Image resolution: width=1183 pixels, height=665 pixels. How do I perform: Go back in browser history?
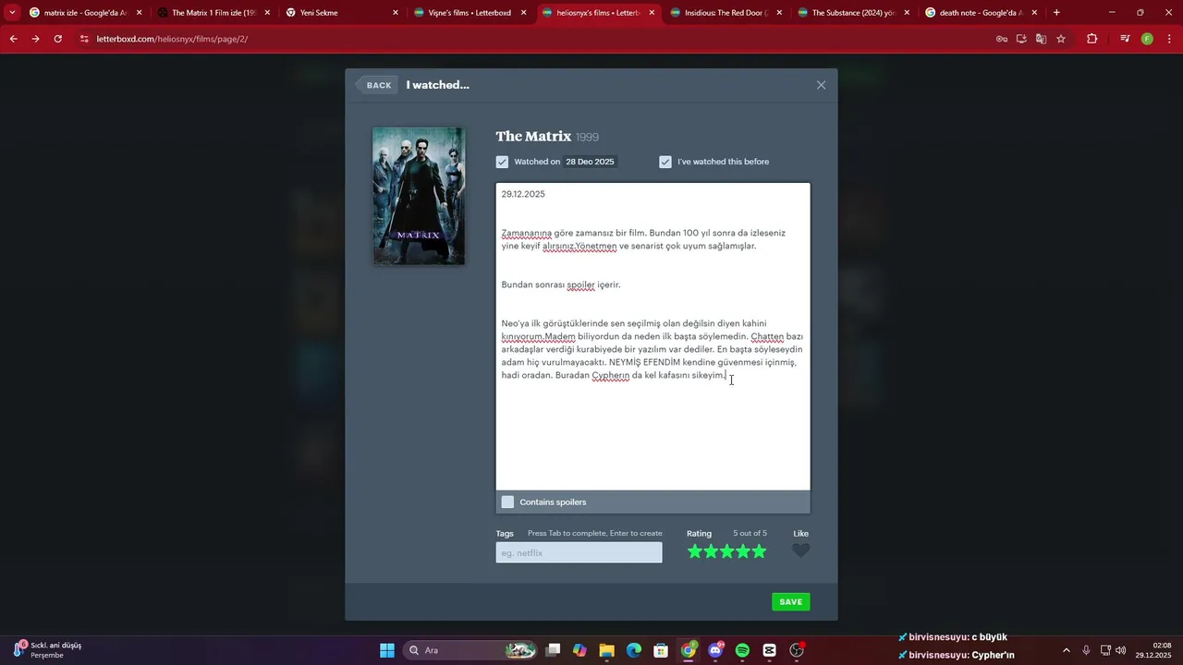click(x=13, y=39)
